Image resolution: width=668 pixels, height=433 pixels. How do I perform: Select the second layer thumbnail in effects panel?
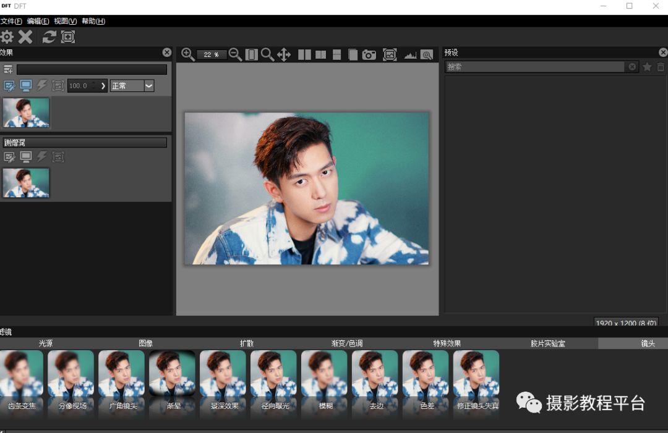26,183
